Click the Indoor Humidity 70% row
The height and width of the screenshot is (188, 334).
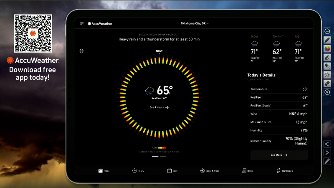[x=279, y=141]
